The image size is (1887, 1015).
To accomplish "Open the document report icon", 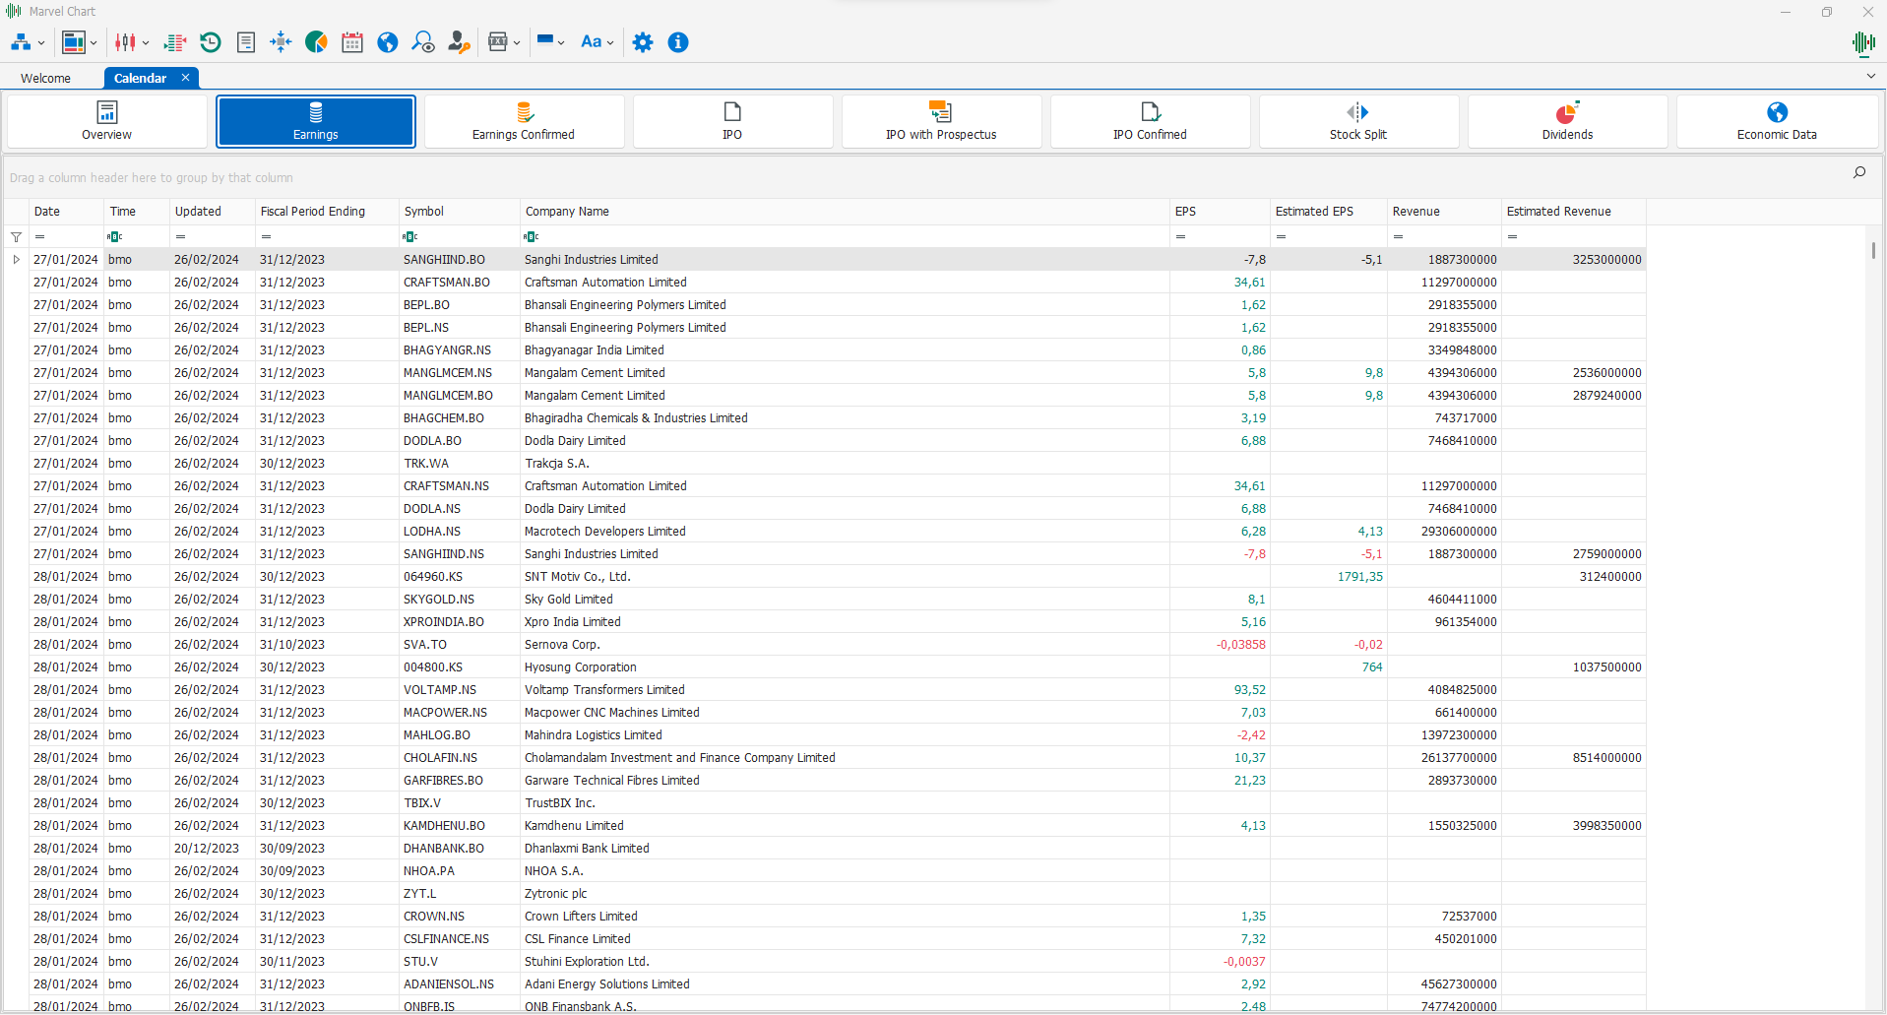I will click(x=246, y=42).
